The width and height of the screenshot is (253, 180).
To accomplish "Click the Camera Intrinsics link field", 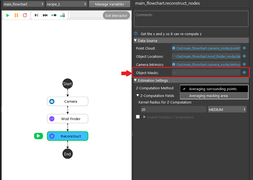I will coord(206,65).
